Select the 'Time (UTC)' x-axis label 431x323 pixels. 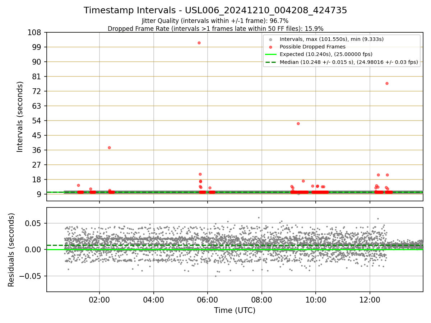coord(235,310)
